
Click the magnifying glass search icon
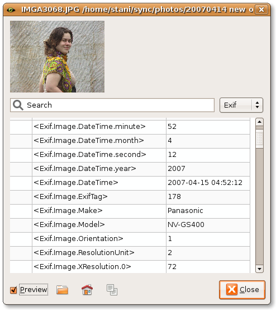18,105
